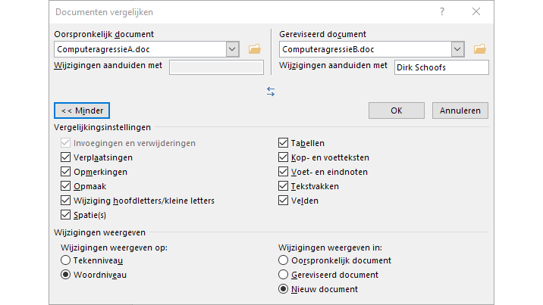Expand the Gereviseerd document dropdown
The image size is (543, 305).
tap(457, 49)
